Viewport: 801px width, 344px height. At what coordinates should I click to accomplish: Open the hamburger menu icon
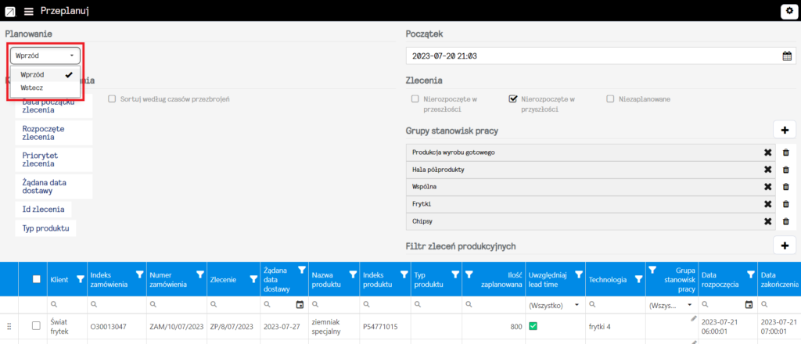pyautogui.click(x=29, y=11)
